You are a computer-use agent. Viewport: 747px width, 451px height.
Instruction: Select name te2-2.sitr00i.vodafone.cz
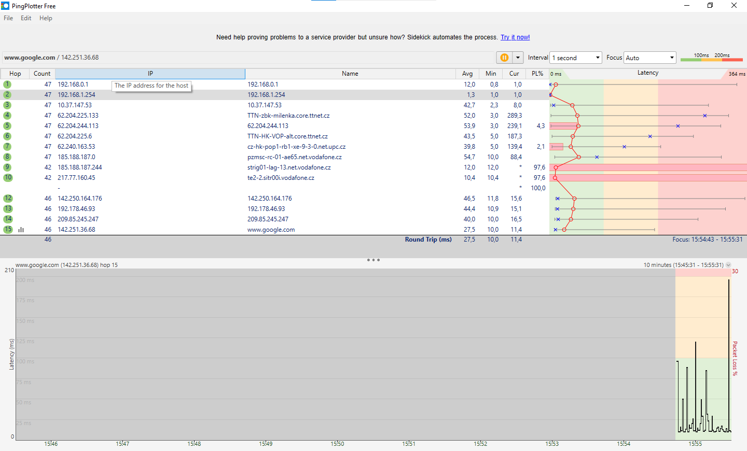click(281, 178)
